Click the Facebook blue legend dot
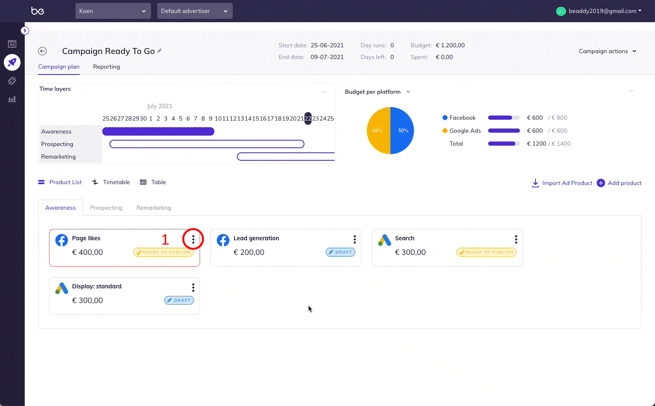This screenshot has height=406, width=655. (445, 118)
